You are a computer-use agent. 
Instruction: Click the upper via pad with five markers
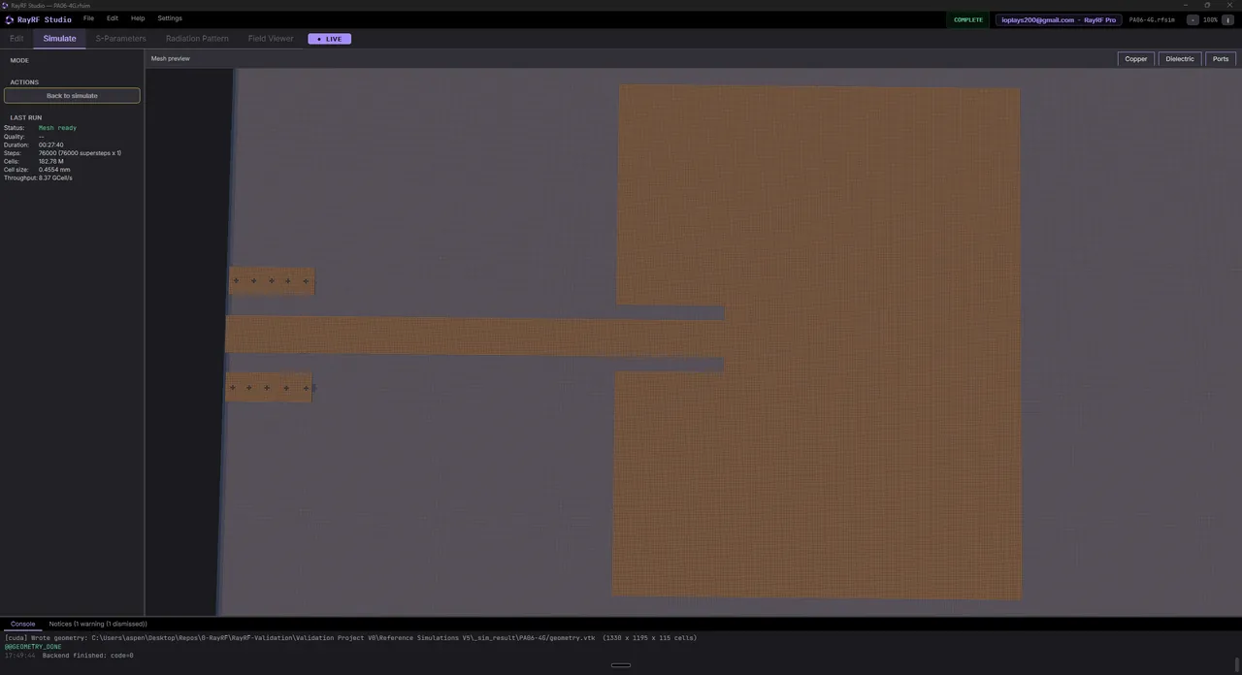[272, 281]
